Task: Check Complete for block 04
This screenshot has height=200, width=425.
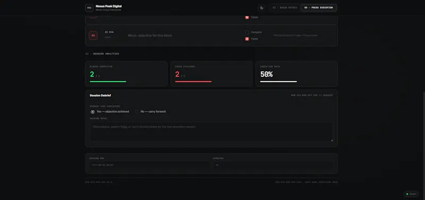Action: click(247, 32)
